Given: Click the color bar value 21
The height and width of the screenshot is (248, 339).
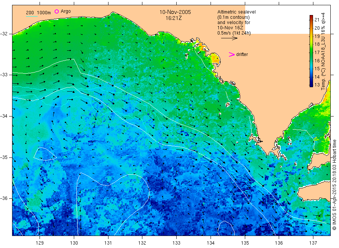Looking at the screenshot, I should [317, 20].
